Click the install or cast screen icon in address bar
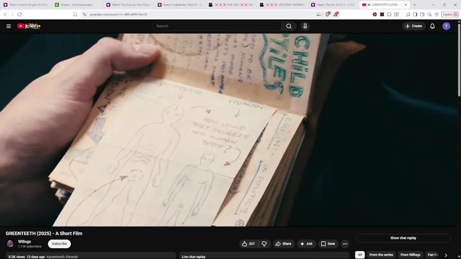Image resolution: width=461 pixels, height=259 pixels. tap(318, 14)
